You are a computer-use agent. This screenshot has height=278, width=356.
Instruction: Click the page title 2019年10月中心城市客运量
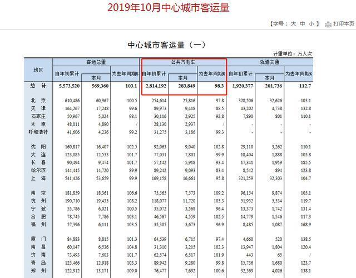(x=168, y=7)
